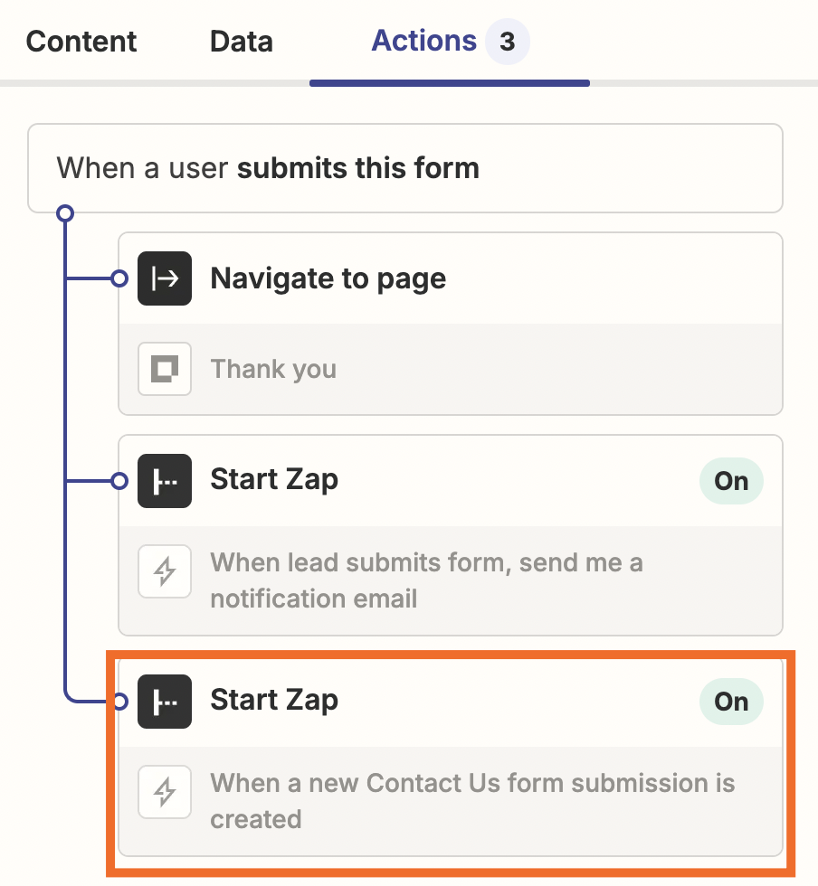This screenshot has width=818, height=886.
Task: Open the "When a new Contact Us form submission" Zap
Action: point(471,801)
